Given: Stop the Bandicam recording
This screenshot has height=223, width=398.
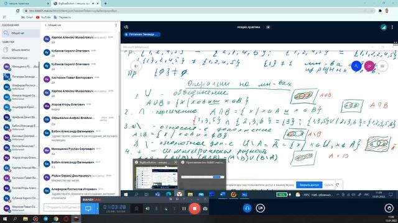Looking at the screenshot, I should point(195,208).
